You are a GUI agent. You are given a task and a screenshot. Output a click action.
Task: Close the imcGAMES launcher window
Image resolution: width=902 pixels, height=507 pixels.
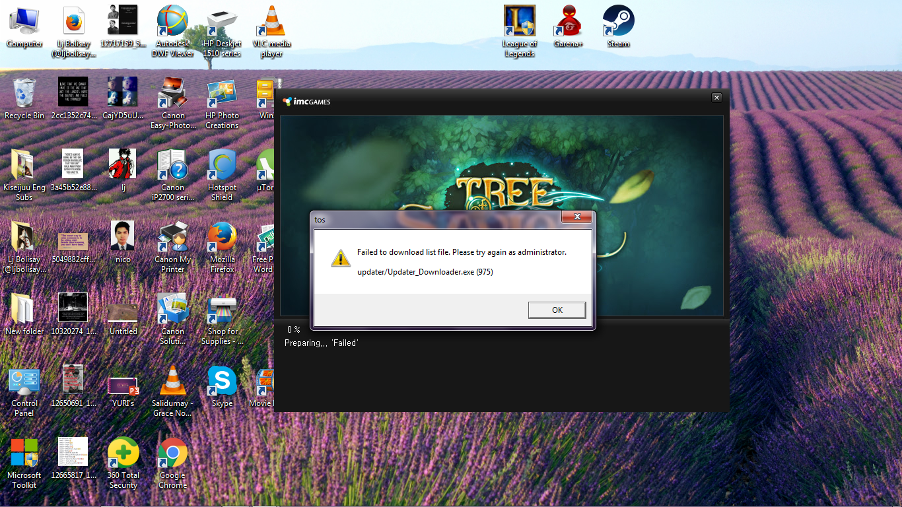tap(716, 98)
